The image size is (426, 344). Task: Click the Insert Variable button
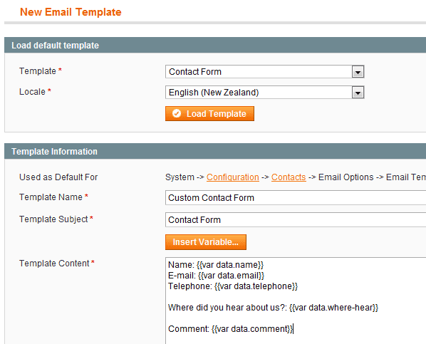click(x=206, y=242)
